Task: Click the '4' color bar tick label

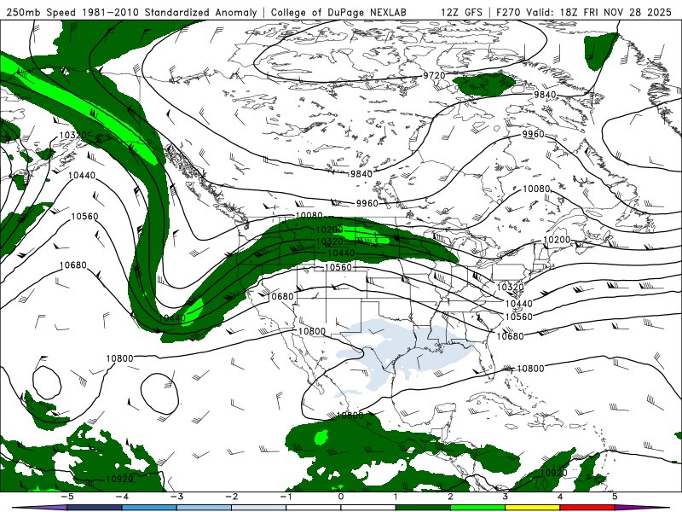Action: (x=560, y=497)
